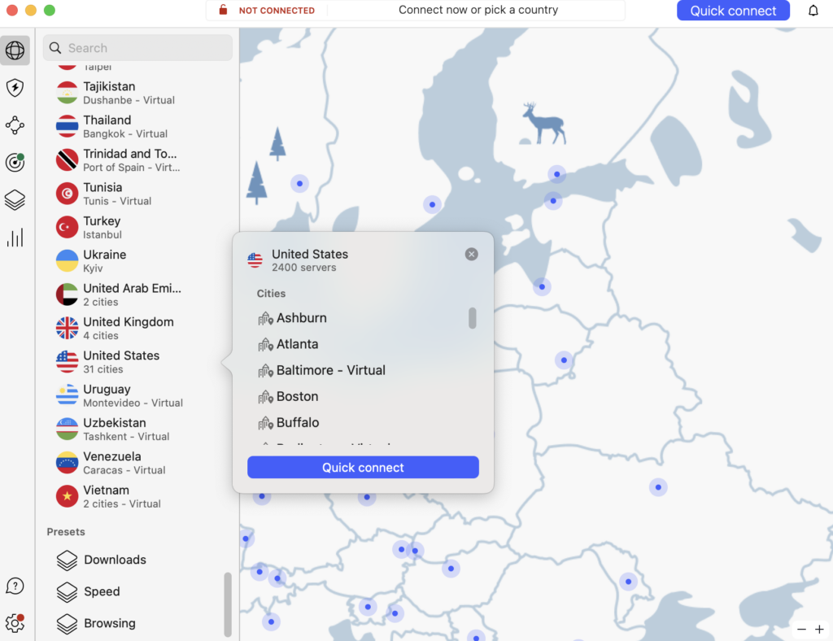The image size is (833, 641).
Task: Click the Bangkok - Virtual subtitle
Action: tap(124, 134)
